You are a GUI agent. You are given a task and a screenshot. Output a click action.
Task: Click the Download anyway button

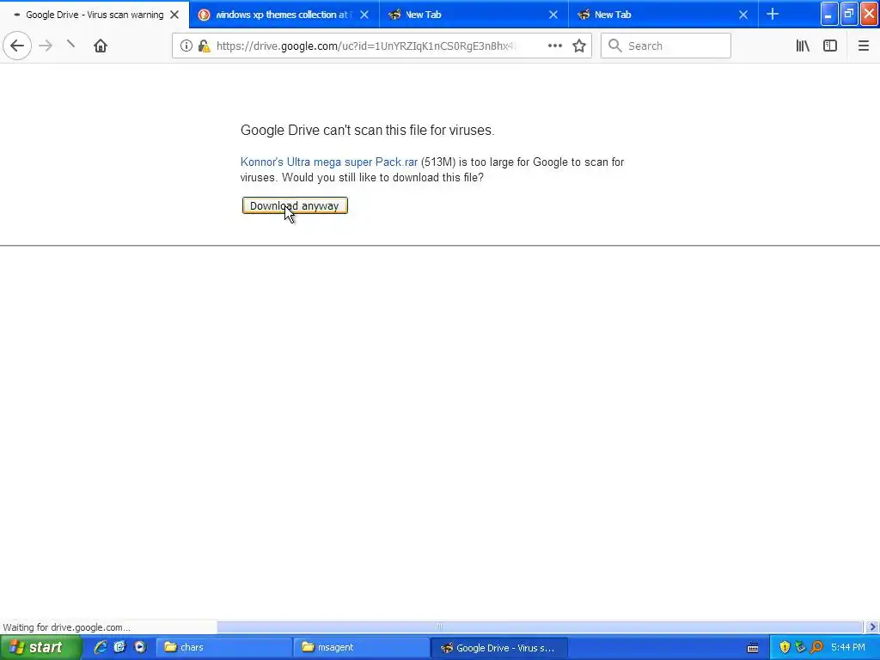coord(295,205)
